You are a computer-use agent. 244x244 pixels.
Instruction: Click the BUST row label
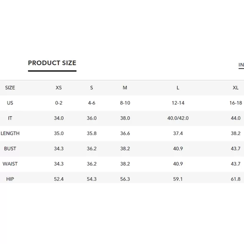coord(10,148)
